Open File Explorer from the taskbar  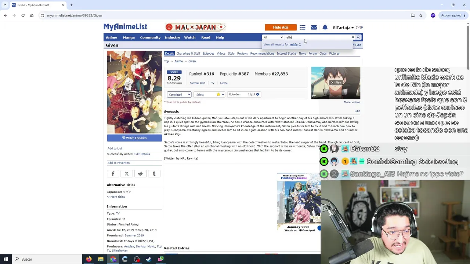(101, 259)
